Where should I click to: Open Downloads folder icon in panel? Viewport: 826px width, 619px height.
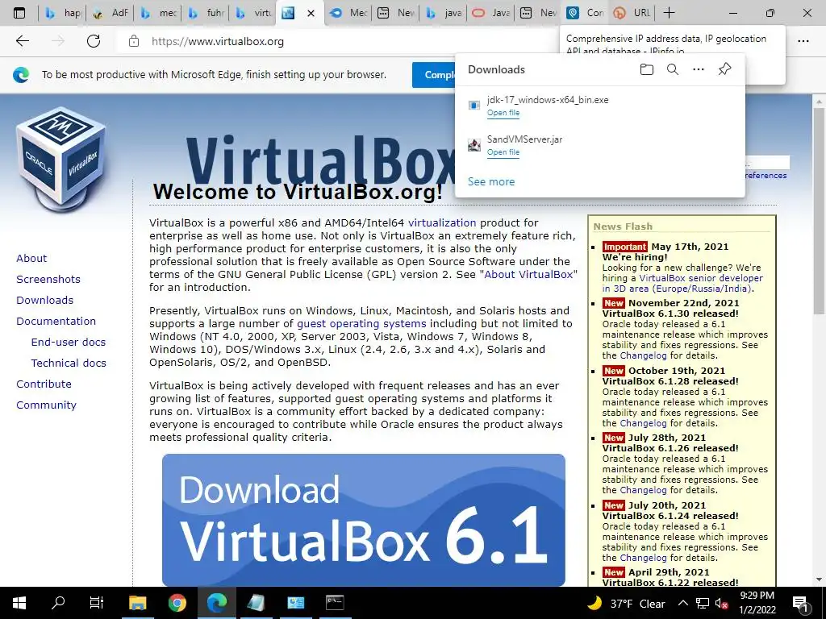(x=646, y=69)
